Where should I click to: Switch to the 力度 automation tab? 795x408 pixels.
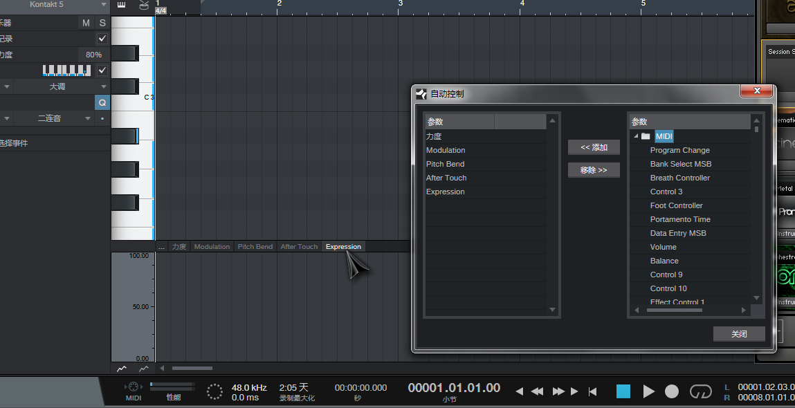(179, 247)
